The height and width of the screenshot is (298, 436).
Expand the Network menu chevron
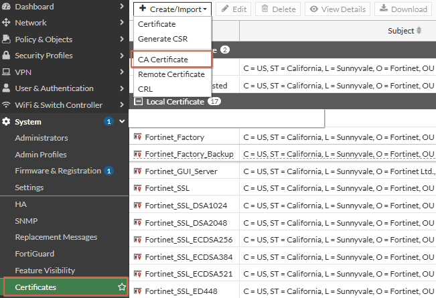tap(122, 22)
